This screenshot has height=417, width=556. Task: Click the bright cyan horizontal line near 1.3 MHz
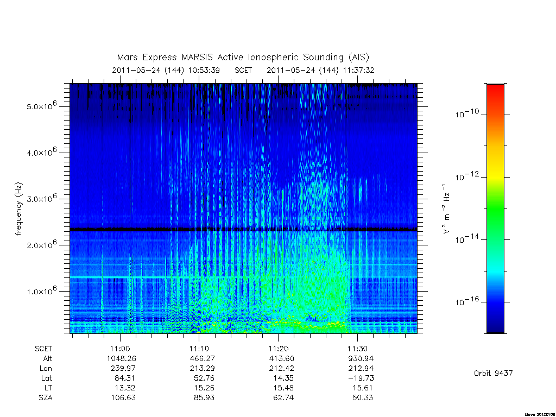[x=244, y=277]
